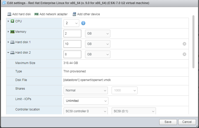Click the dialog resize grip corner

click(x=197, y=126)
